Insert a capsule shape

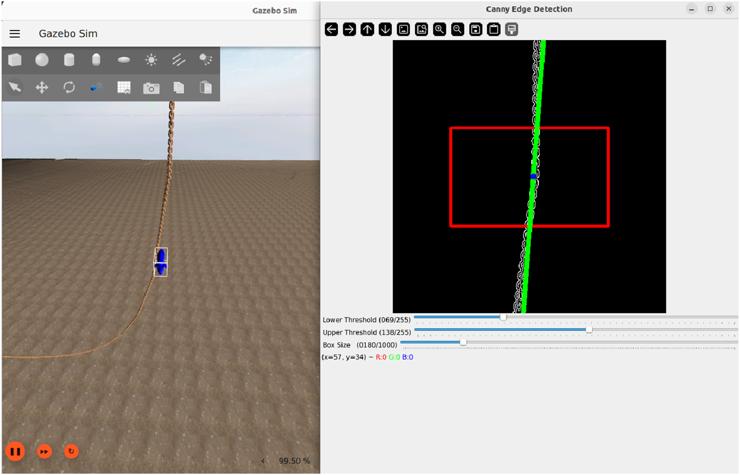(x=96, y=60)
